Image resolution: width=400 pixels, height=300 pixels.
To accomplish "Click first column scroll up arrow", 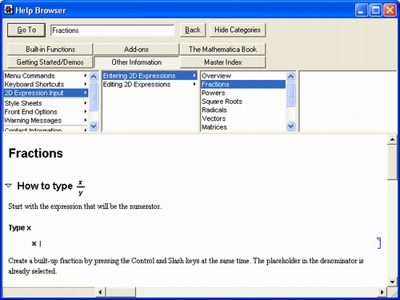I will point(94,77).
